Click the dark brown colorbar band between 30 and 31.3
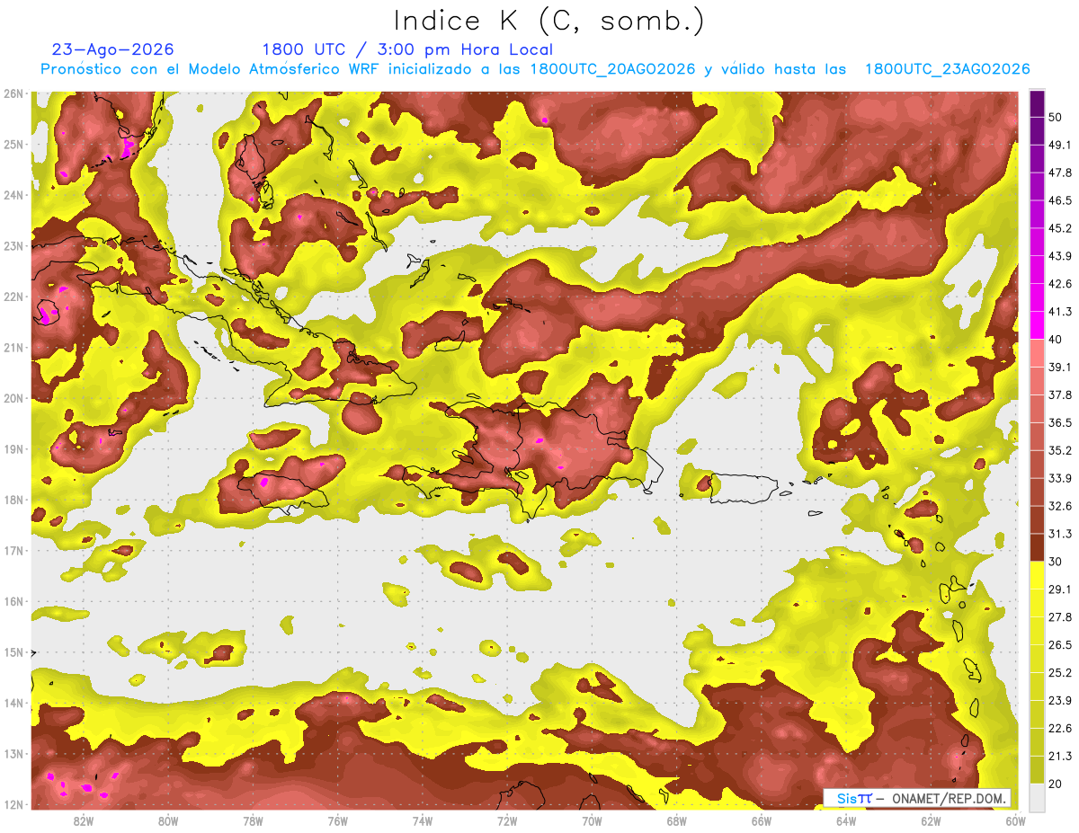Screen dimensions: 1079x833 1038,547
